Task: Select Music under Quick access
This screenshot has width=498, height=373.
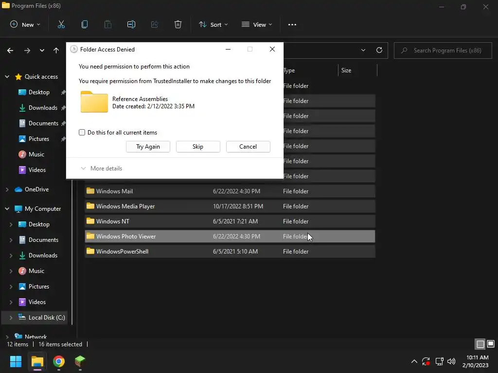Action: tap(36, 154)
